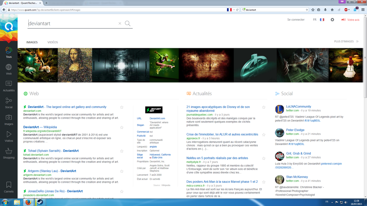Open search engine selector in Firefox search box
This screenshot has height=206, width=367.
coord(243,10)
